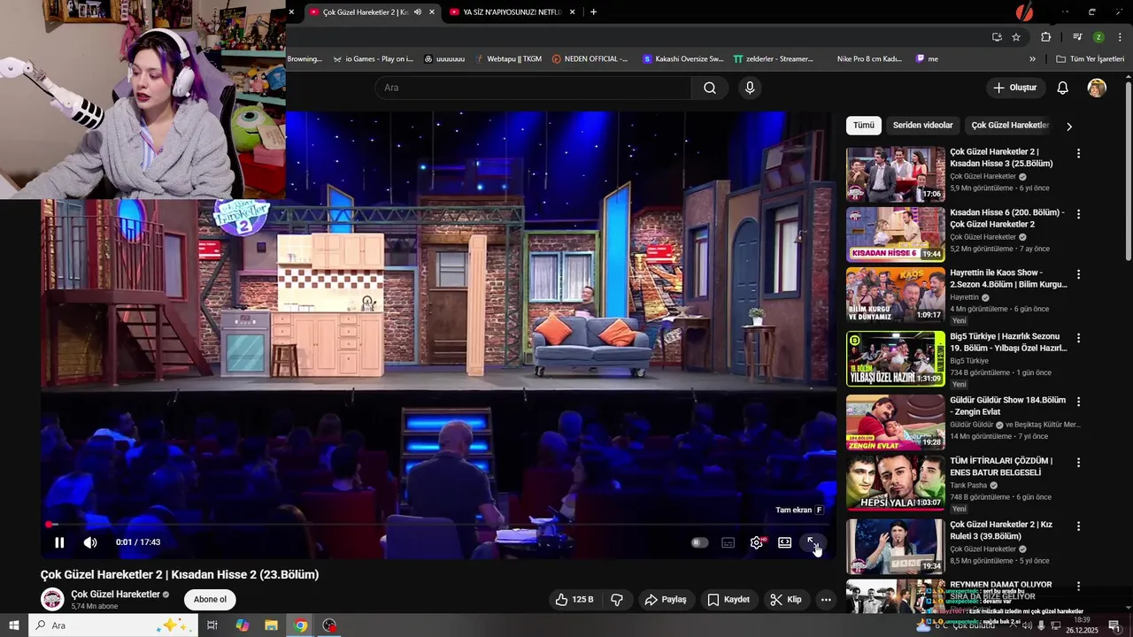Open Çok Güzel Hareketler channel avatar
This screenshot has width=1133, height=637.
click(x=53, y=599)
